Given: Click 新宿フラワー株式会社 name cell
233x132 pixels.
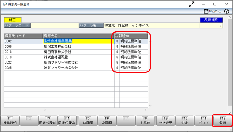Looking at the screenshot, I should (79, 63).
